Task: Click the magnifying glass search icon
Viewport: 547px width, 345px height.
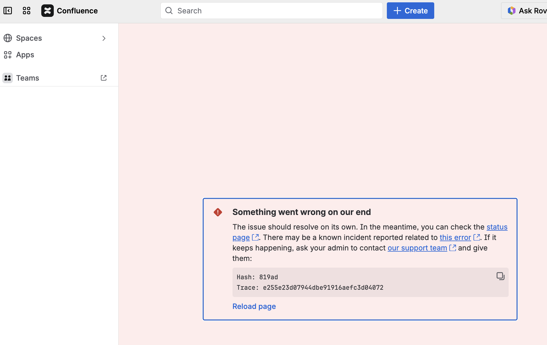Action: pyautogui.click(x=169, y=11)
